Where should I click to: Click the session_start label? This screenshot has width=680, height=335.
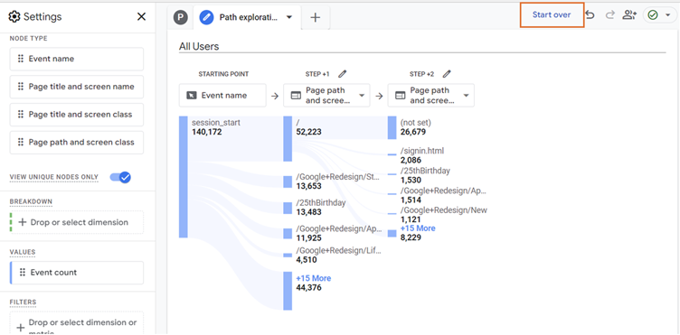click(x=216, y=123)
